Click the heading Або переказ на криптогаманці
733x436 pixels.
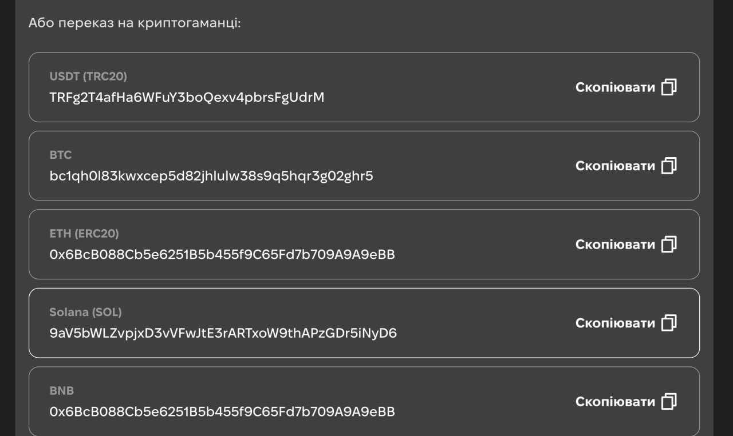tap(135, 24)
